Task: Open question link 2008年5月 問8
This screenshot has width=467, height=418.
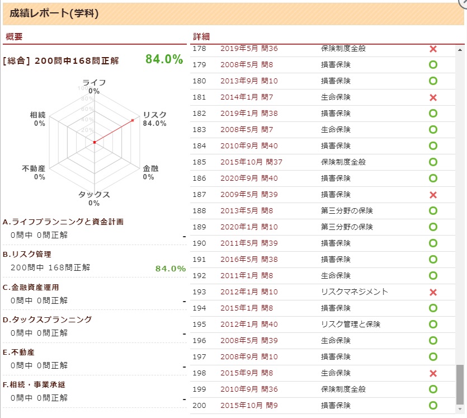Action: (247, 65)
